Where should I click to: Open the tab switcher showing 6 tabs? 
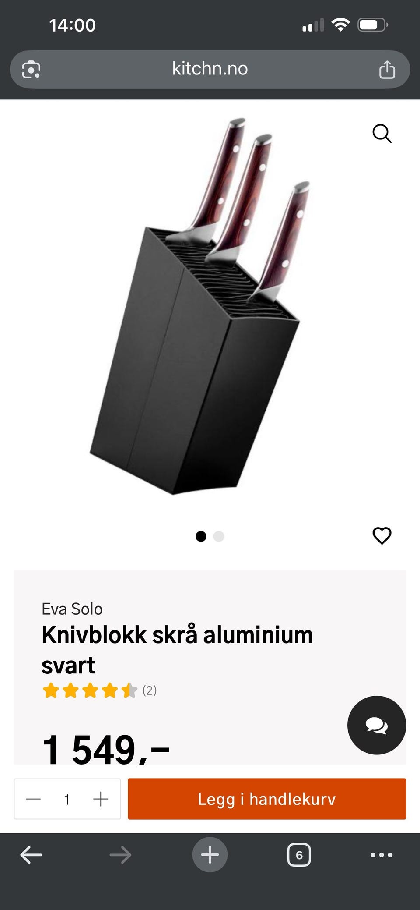pos(299,855)
